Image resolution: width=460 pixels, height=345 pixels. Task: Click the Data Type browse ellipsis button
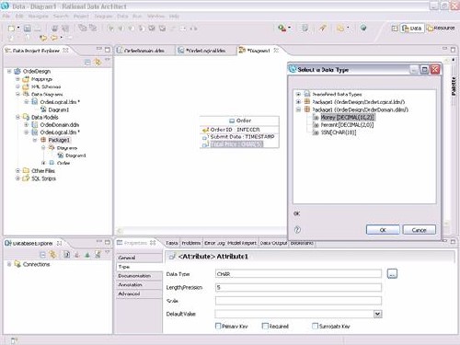(392, 273)
